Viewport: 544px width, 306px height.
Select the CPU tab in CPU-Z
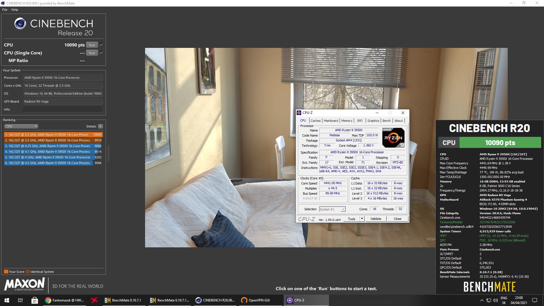tap(303, 120)
